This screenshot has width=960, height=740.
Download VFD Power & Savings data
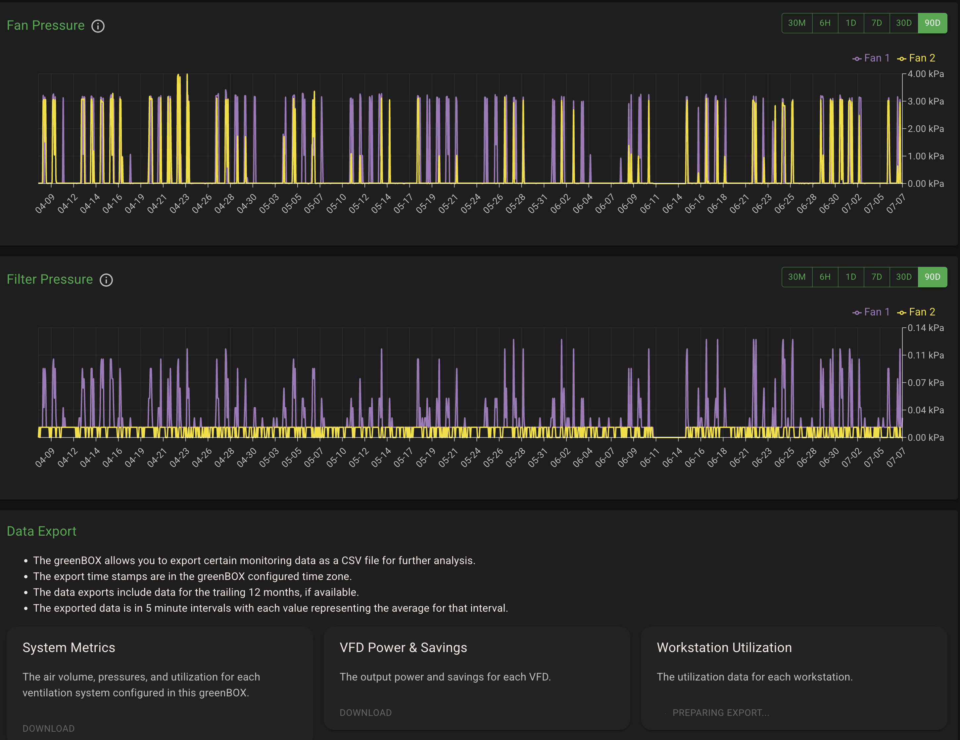(365, 712)
